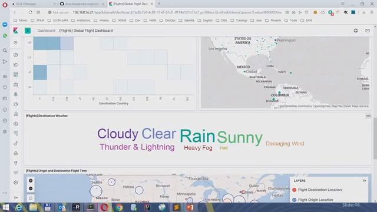Switch to the first Debugger browser tab
This screenshot has height=212, width=377.
pyautogui.click(x=34, y=4)
